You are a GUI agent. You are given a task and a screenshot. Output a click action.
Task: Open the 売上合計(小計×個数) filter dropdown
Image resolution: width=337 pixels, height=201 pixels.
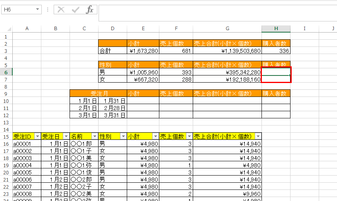258,136
